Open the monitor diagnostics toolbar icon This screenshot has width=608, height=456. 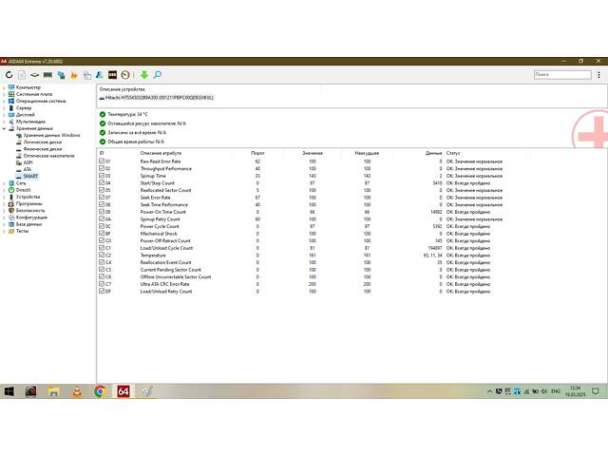(x=87, y=75)
